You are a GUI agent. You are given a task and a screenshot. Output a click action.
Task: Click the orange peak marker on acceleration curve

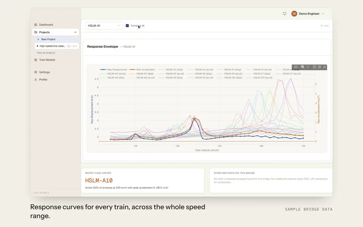[195, 119]
